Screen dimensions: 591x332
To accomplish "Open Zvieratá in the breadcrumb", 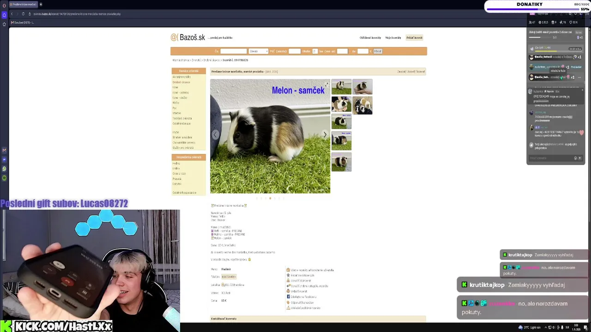I will click(x=196, y=60).
